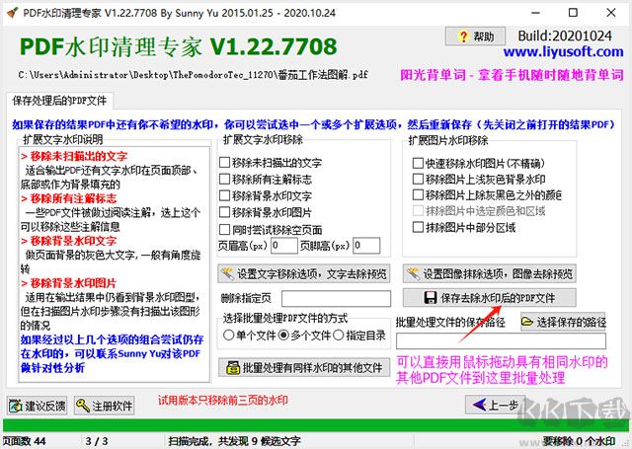The image size is (632, 449).
Task: Click the Build:20201024 label
Action: click(x=565, y=36)
